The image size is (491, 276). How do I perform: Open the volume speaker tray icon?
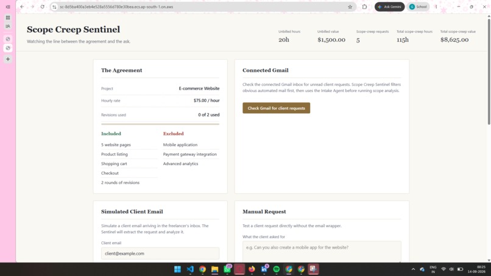(451, 269)
